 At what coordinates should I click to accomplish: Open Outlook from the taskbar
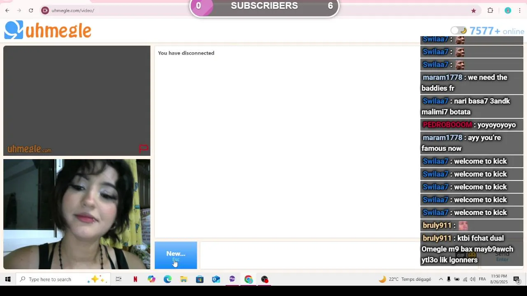[x=216, y=279]
